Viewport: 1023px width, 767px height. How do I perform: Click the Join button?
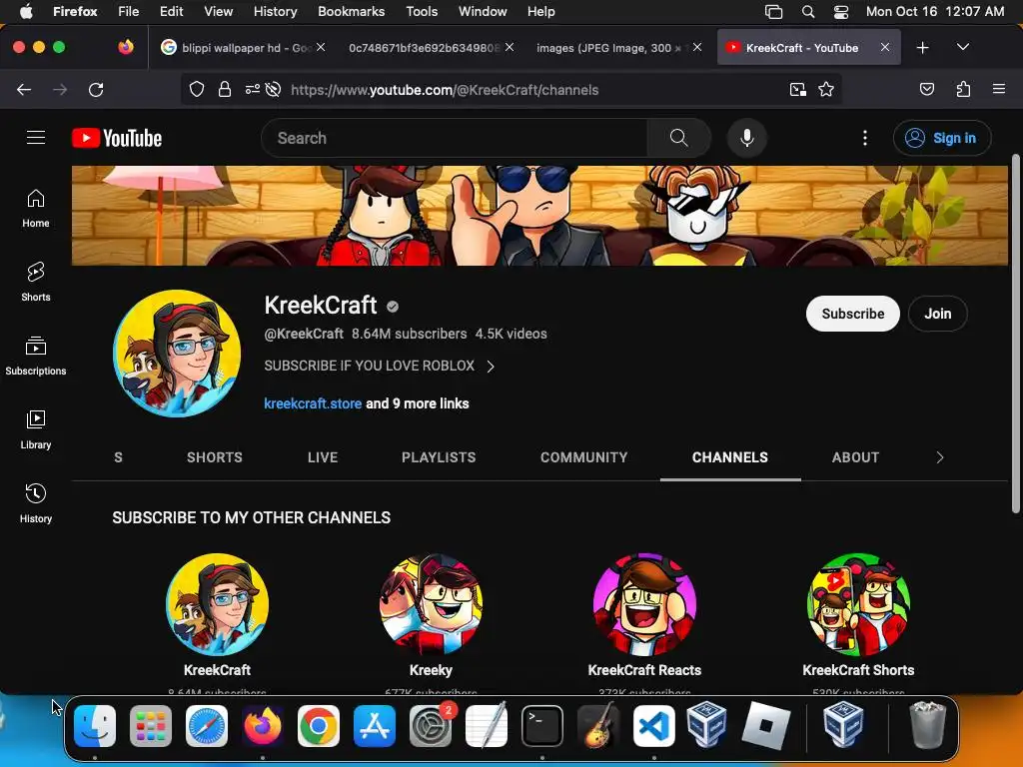937,314
